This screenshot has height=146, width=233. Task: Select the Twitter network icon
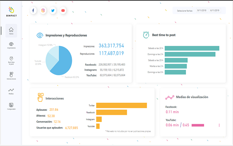point(53,10)
